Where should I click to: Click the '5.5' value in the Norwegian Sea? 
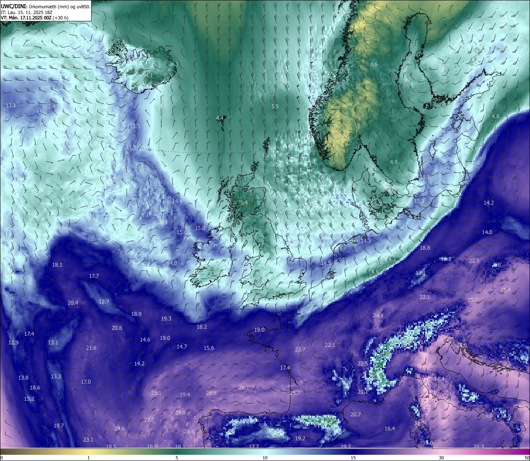[275, 106]
